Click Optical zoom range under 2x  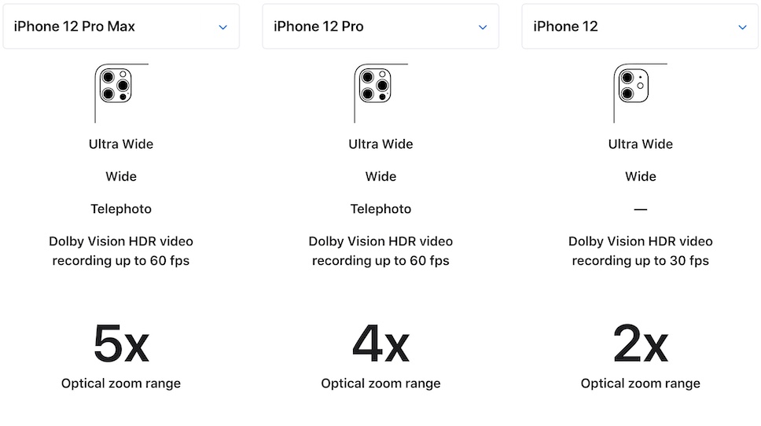(x=640, y=384)
